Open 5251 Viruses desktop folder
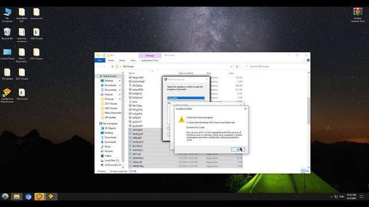Screen dimensions: 369x207 point(22,74)
